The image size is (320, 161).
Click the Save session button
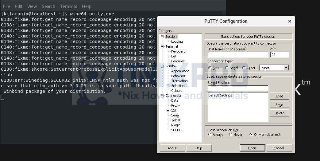(280, 104)
